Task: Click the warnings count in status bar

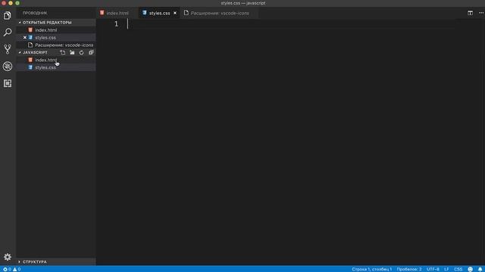Action: 17,269
